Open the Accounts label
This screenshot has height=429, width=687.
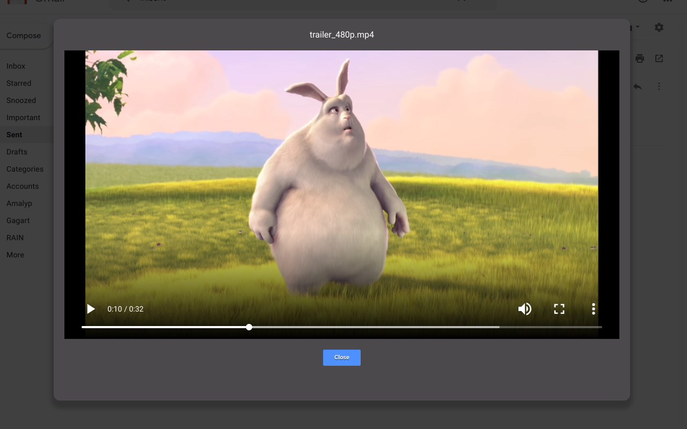click(x=23, y=186)
